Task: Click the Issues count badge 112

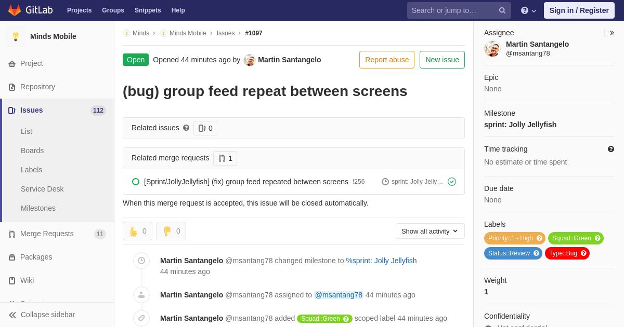Action: (x=98, y=111)
